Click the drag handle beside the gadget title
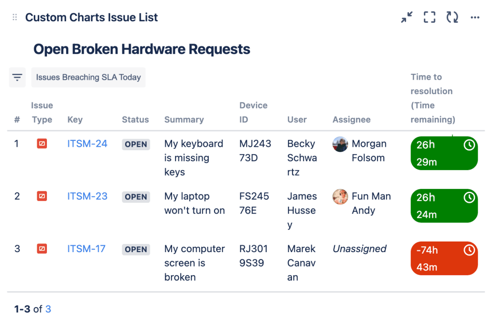The width and height of the screenshot is (495, 326). pos(15,17)
